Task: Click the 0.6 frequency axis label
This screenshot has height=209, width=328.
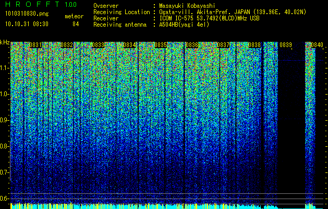Action: pos(4,199)
